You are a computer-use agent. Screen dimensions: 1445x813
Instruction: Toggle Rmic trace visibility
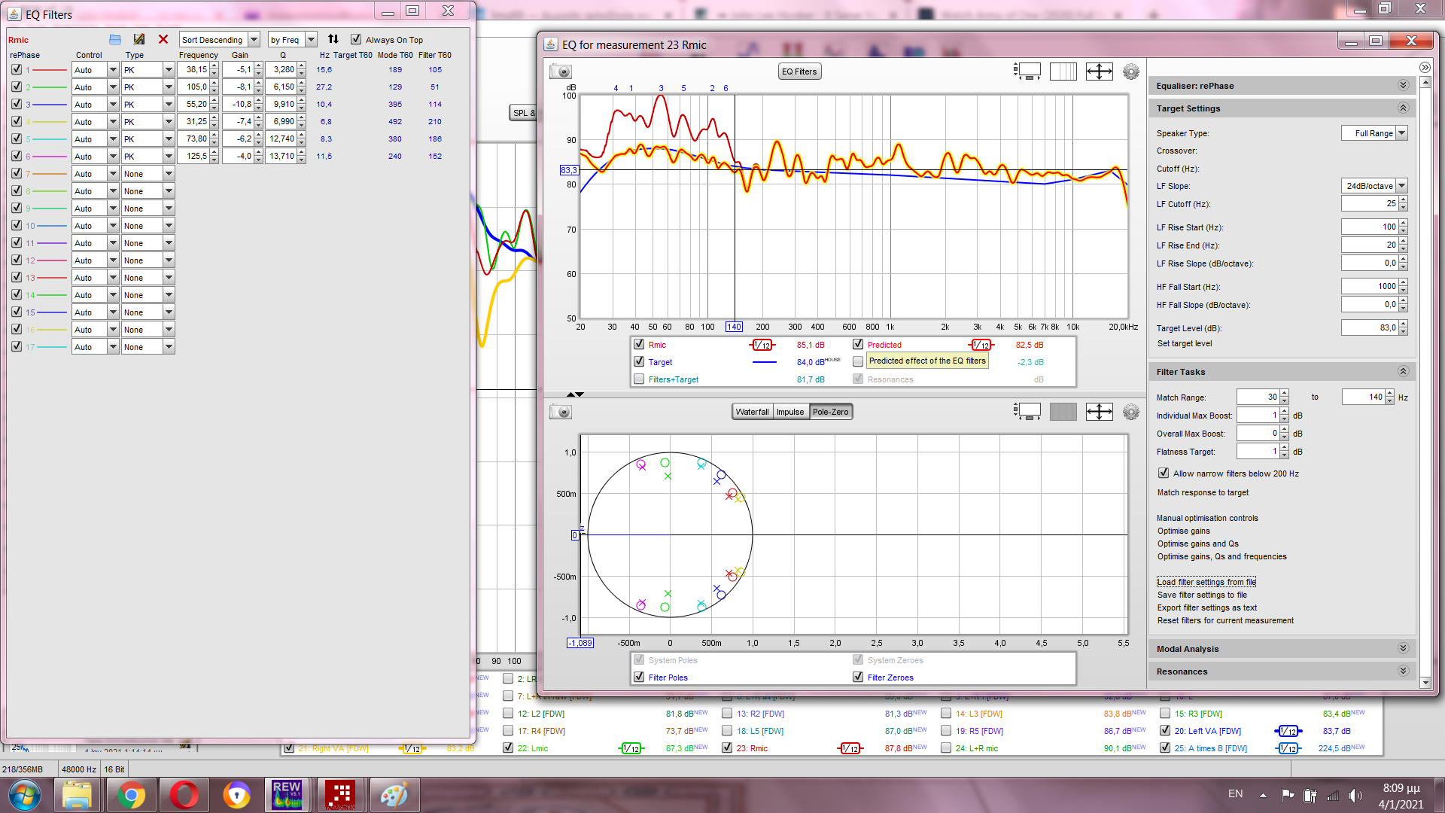639,344
